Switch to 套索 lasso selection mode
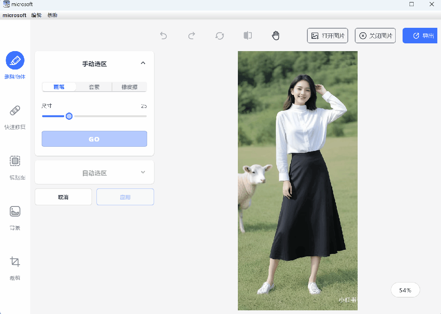Image resolution: width=441 pixels, height=314 pixels. pos(94,87)
